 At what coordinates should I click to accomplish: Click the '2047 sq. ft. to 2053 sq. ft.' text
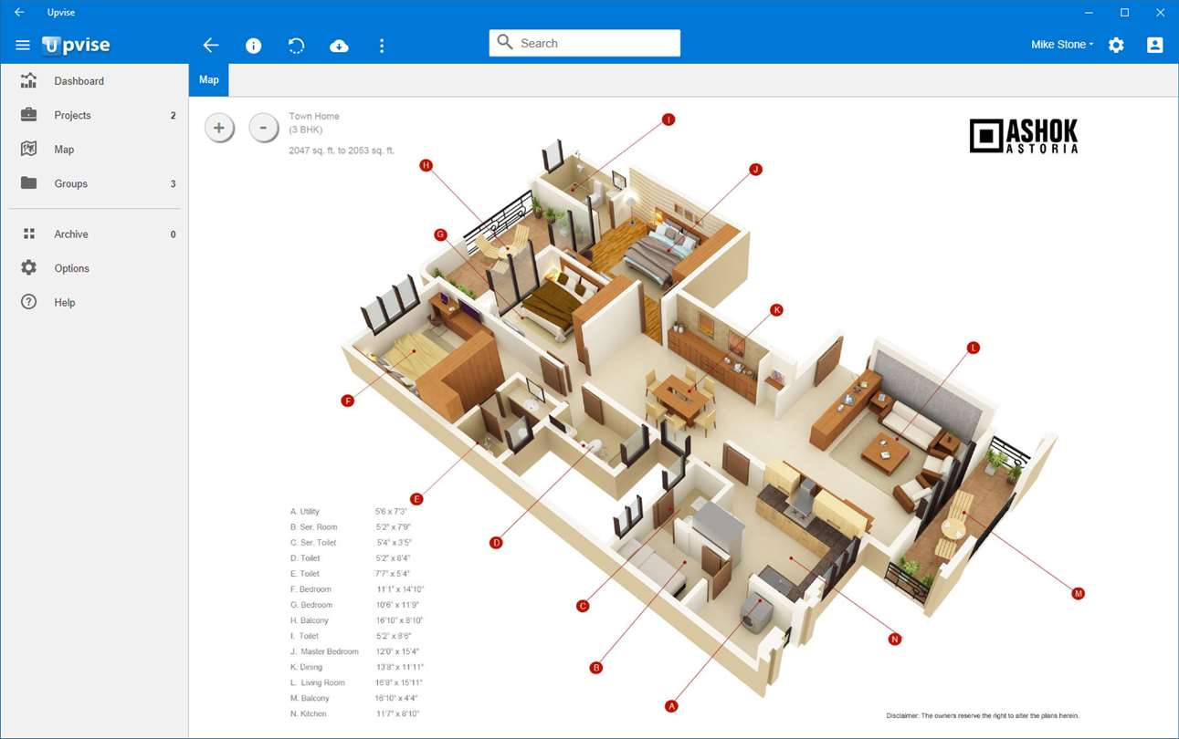click(x=342, y=151)
